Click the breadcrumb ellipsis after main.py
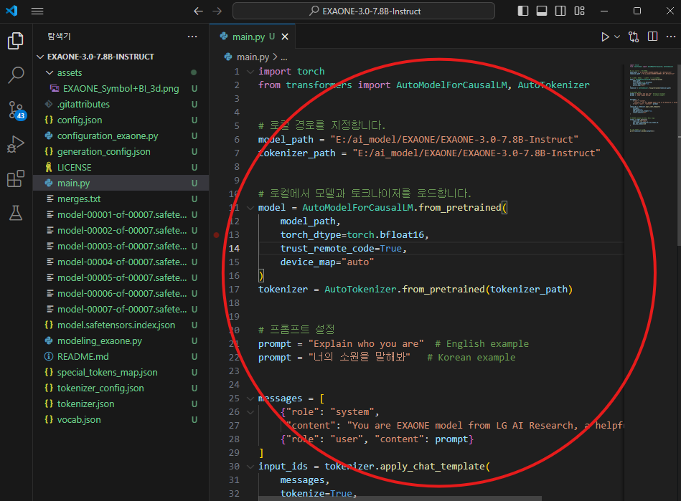 point(284,57)
